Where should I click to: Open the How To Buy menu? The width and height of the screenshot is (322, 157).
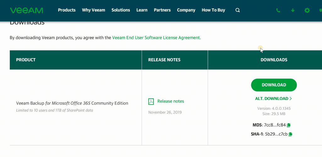click(214, 10)
